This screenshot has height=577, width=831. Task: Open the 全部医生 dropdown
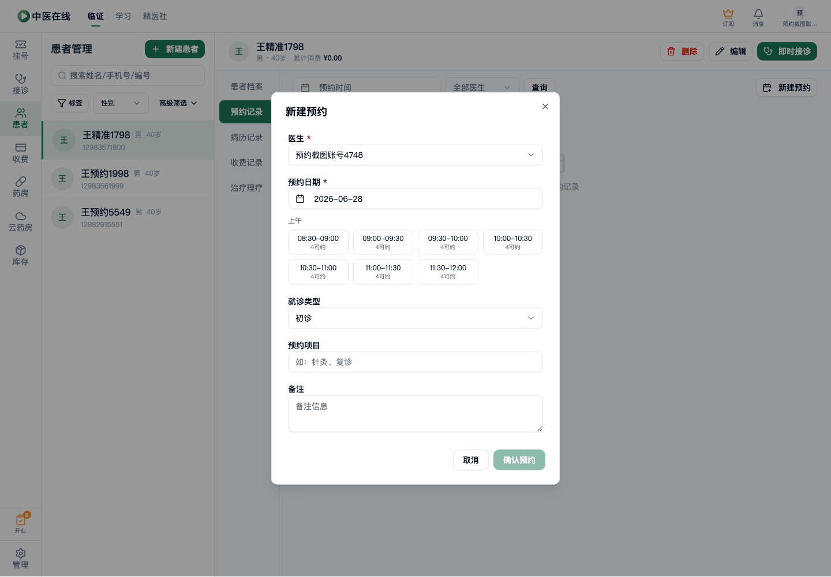tap(482, 88)
